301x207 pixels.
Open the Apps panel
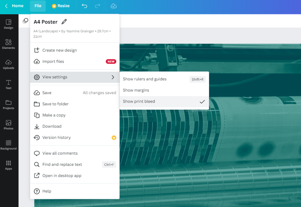9,165
